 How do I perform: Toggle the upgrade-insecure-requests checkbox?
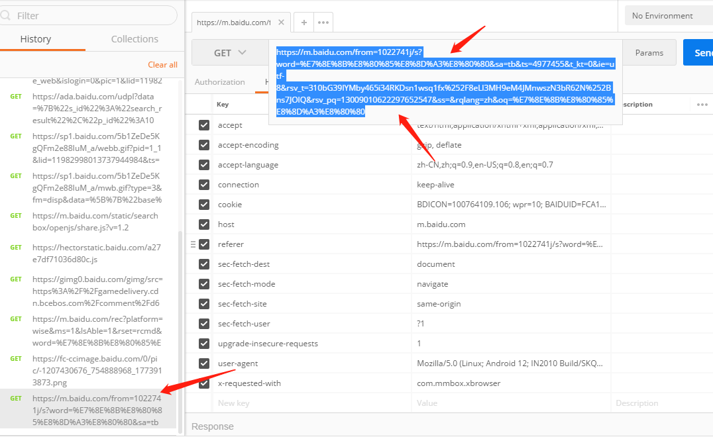[x=204, y=344]
